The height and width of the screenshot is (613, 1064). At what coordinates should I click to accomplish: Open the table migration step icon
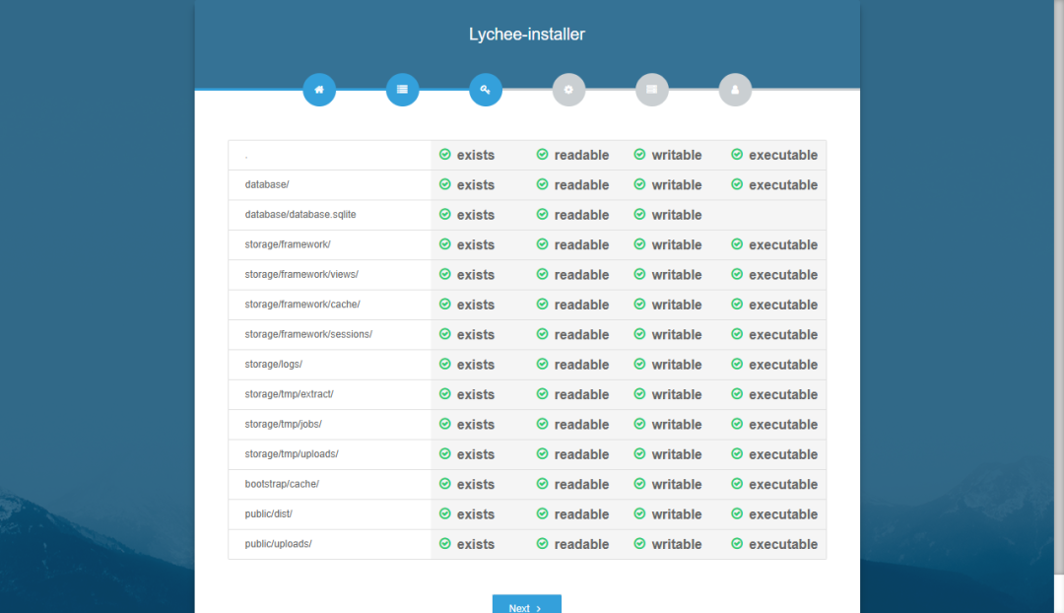[x=652, y=90]
